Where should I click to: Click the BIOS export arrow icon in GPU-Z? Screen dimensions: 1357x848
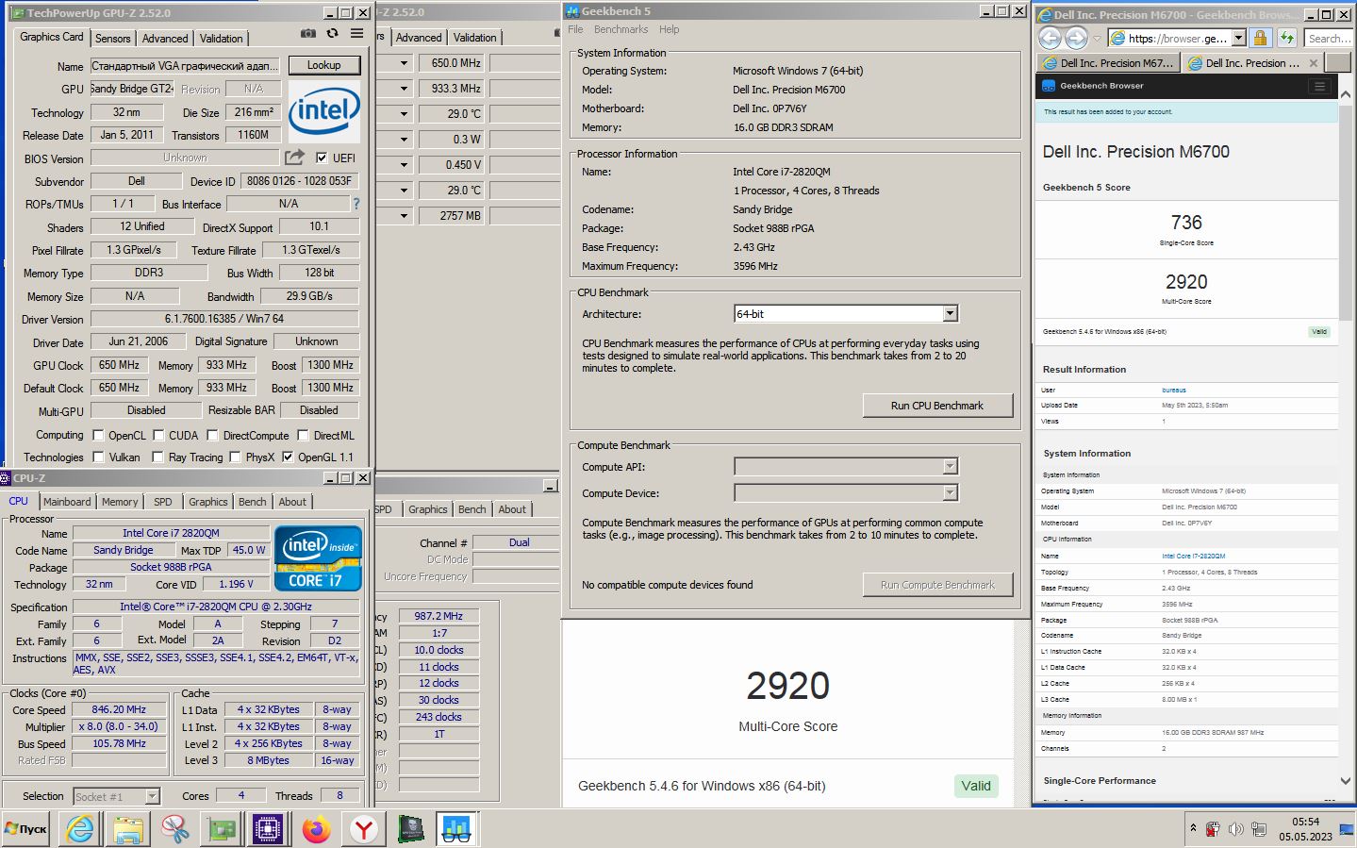coord(294,158)
